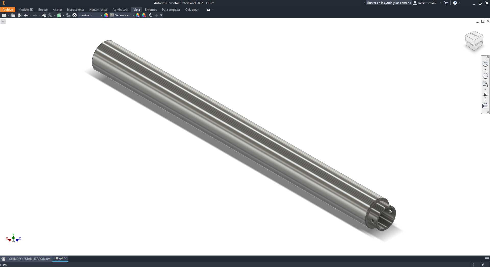
Task: Click the material sphere icon
Action: pos(75,15)
